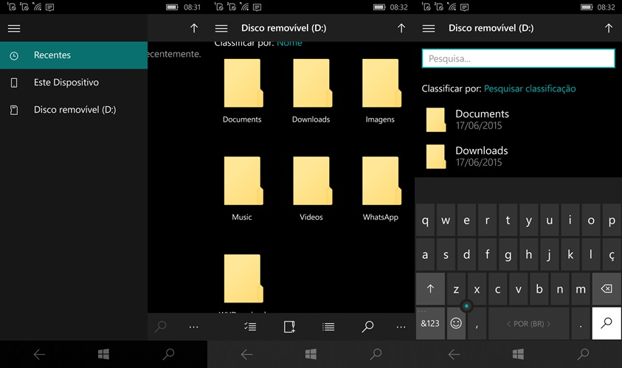Tap the q key on keyboard
Image resolution: width=622 pixels, height=368 pixels.
425,221
